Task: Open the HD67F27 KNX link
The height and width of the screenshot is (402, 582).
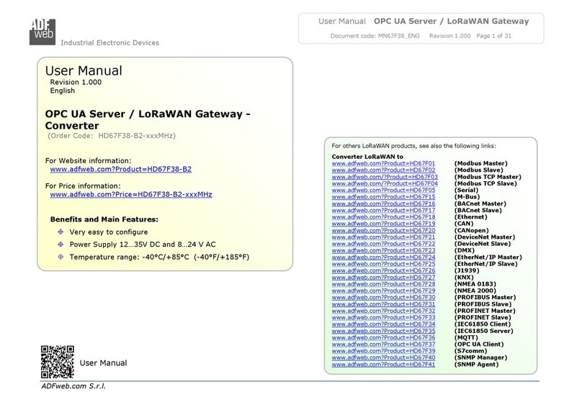Action: tap(383, 277)
